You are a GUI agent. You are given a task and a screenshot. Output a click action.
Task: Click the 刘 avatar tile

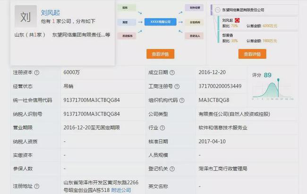(26, 17)
